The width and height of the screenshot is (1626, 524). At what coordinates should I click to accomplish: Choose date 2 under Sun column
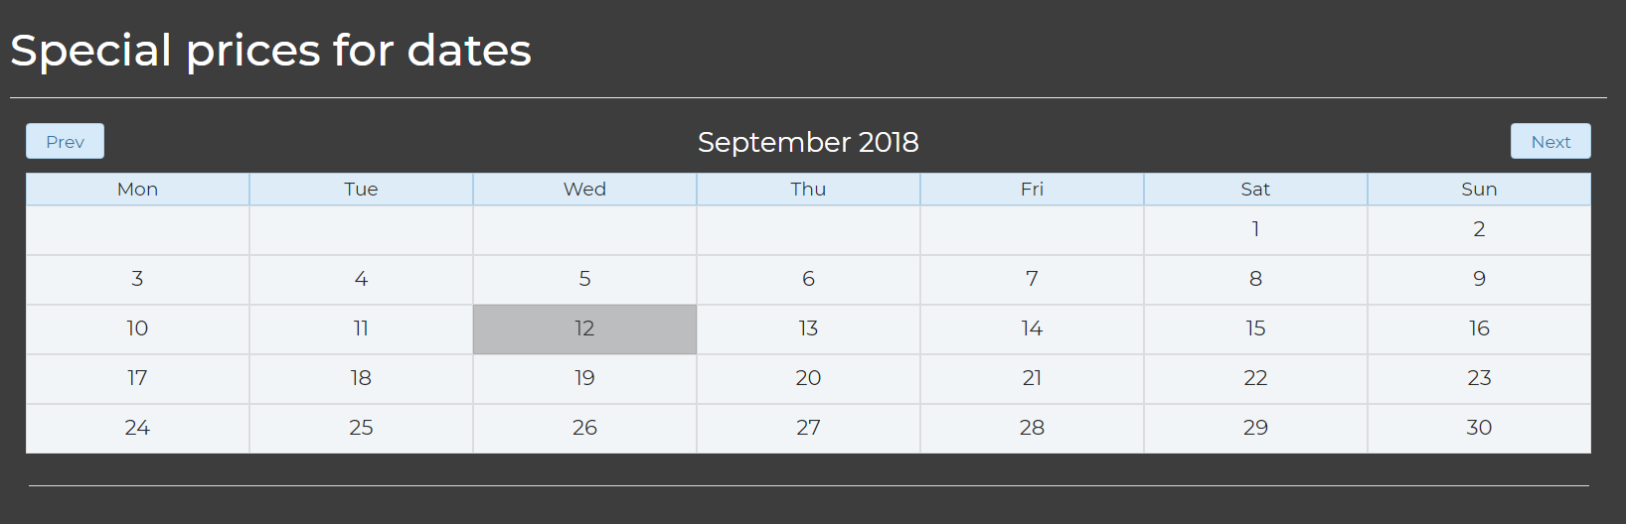[x=1479, y=230]
